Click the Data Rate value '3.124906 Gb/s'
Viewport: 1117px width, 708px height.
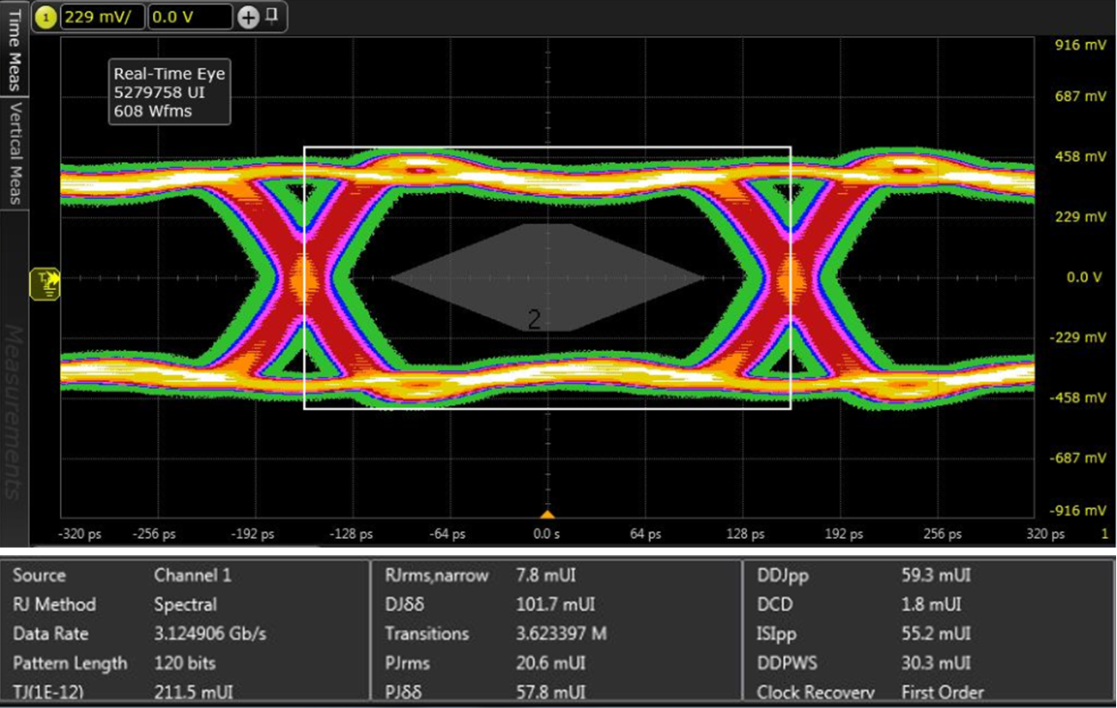(x=210, y=633)
